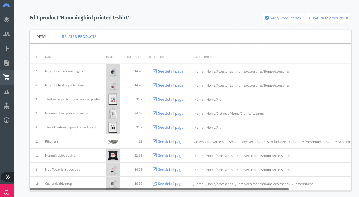
Task: Click the price 22.68
Action: [138, 155]
